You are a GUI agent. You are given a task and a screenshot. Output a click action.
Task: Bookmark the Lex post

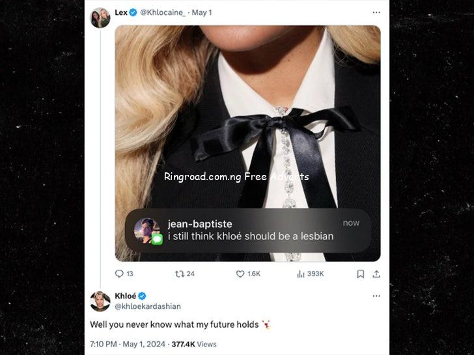(360, 274)
